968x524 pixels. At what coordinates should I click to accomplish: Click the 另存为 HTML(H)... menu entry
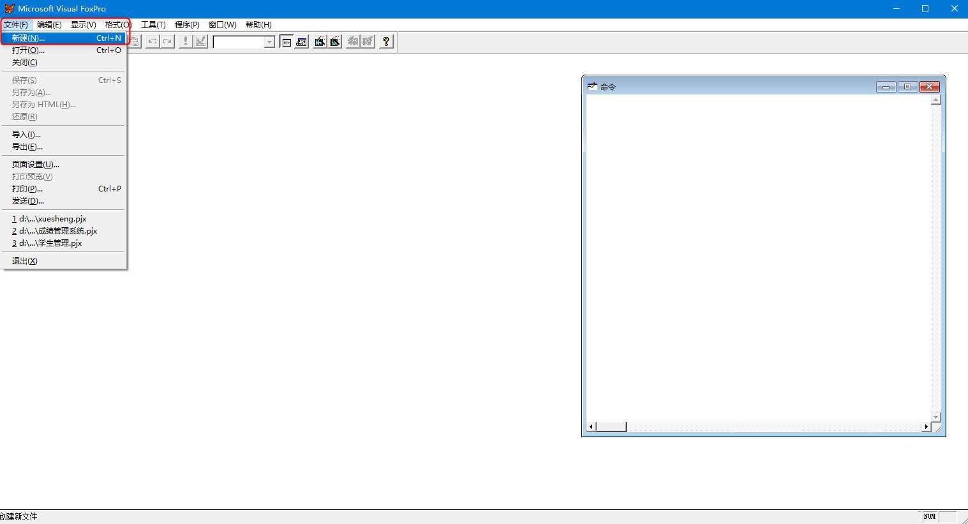pyautogui.click(x=63, y=105)
